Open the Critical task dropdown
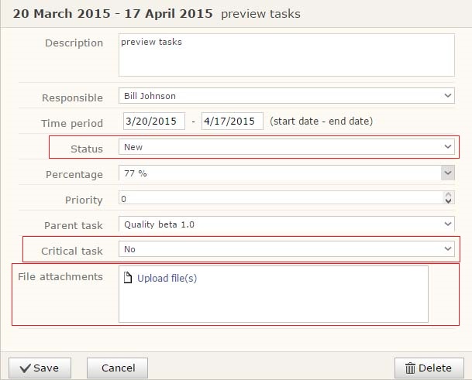 (286, 249)
